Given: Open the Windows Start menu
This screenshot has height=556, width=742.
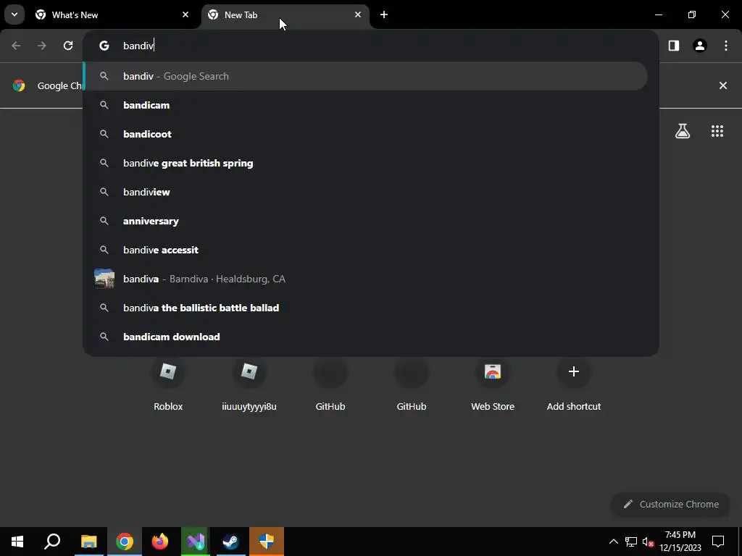Looking at the screenshot, I should [x=17, y=542].
